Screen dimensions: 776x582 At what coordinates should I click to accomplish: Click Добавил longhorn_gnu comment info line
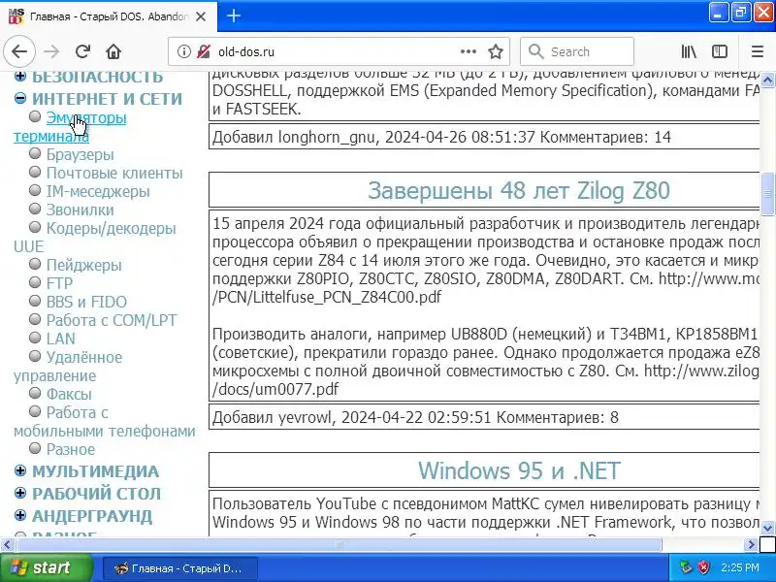point(441,137)
